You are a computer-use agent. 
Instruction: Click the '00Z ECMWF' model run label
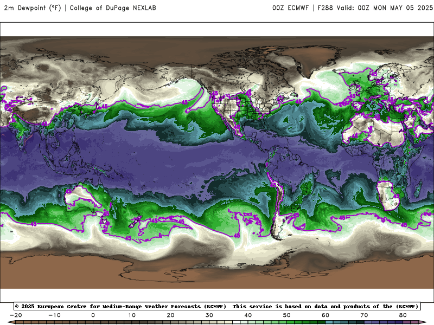(x=290, y=8)
